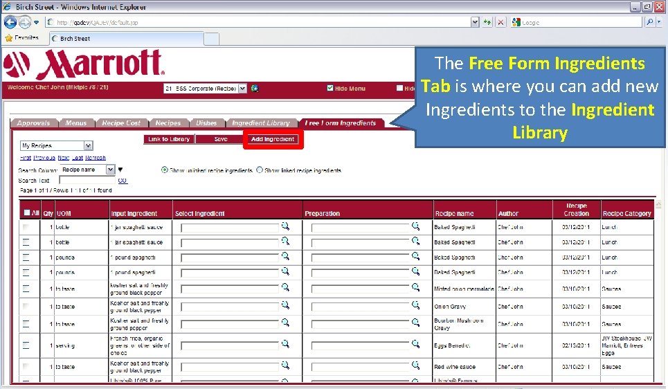Search Preparation in Minted onion marmalade row

click(416, 287)
